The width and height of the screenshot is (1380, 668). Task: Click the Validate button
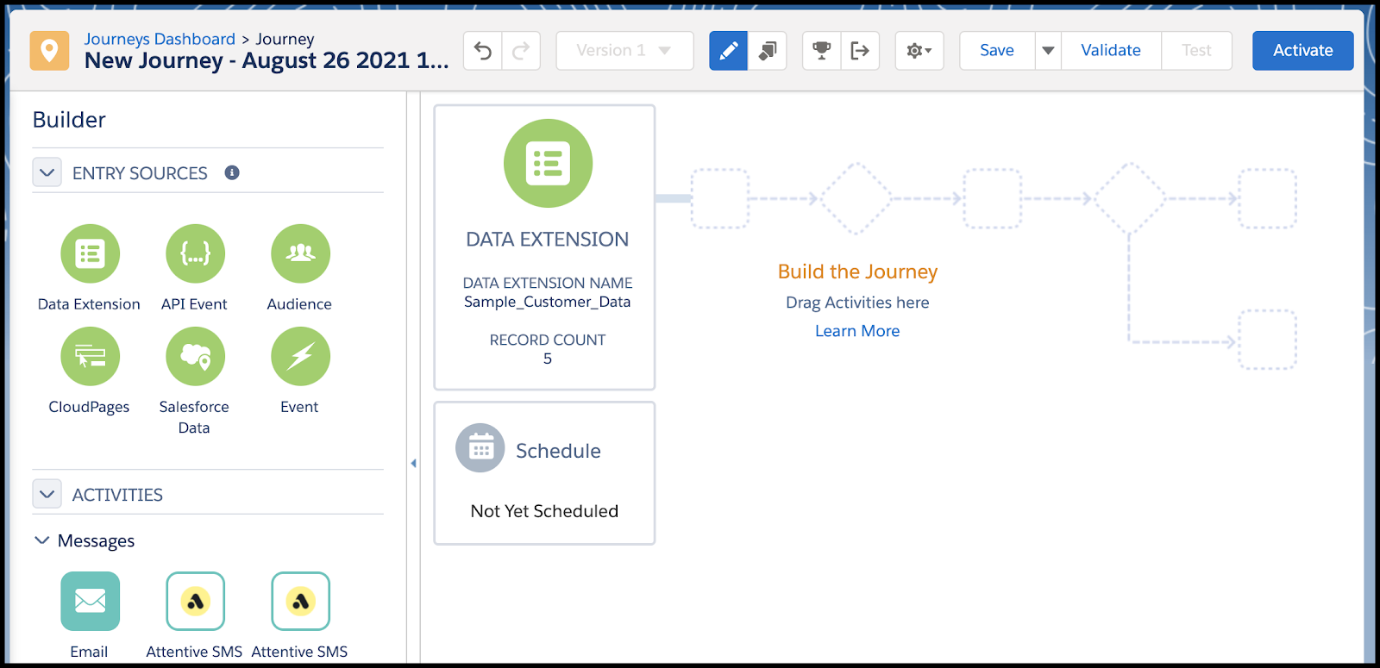coord(1111,51)
